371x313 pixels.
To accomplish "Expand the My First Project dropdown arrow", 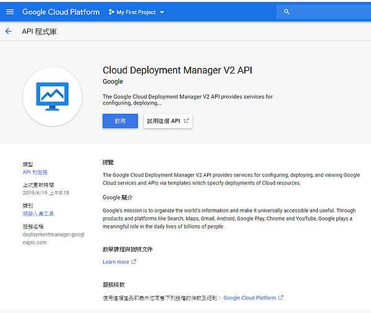I will 162,12.
